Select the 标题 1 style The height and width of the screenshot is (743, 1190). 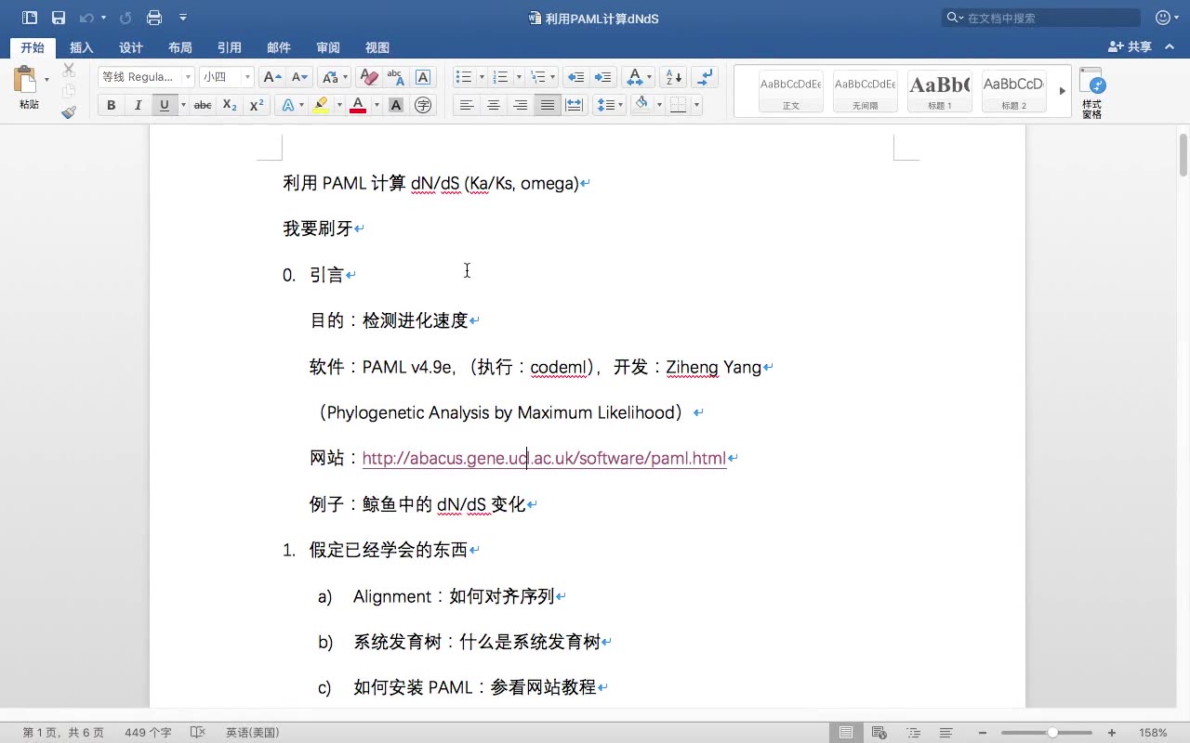(939, 90)
